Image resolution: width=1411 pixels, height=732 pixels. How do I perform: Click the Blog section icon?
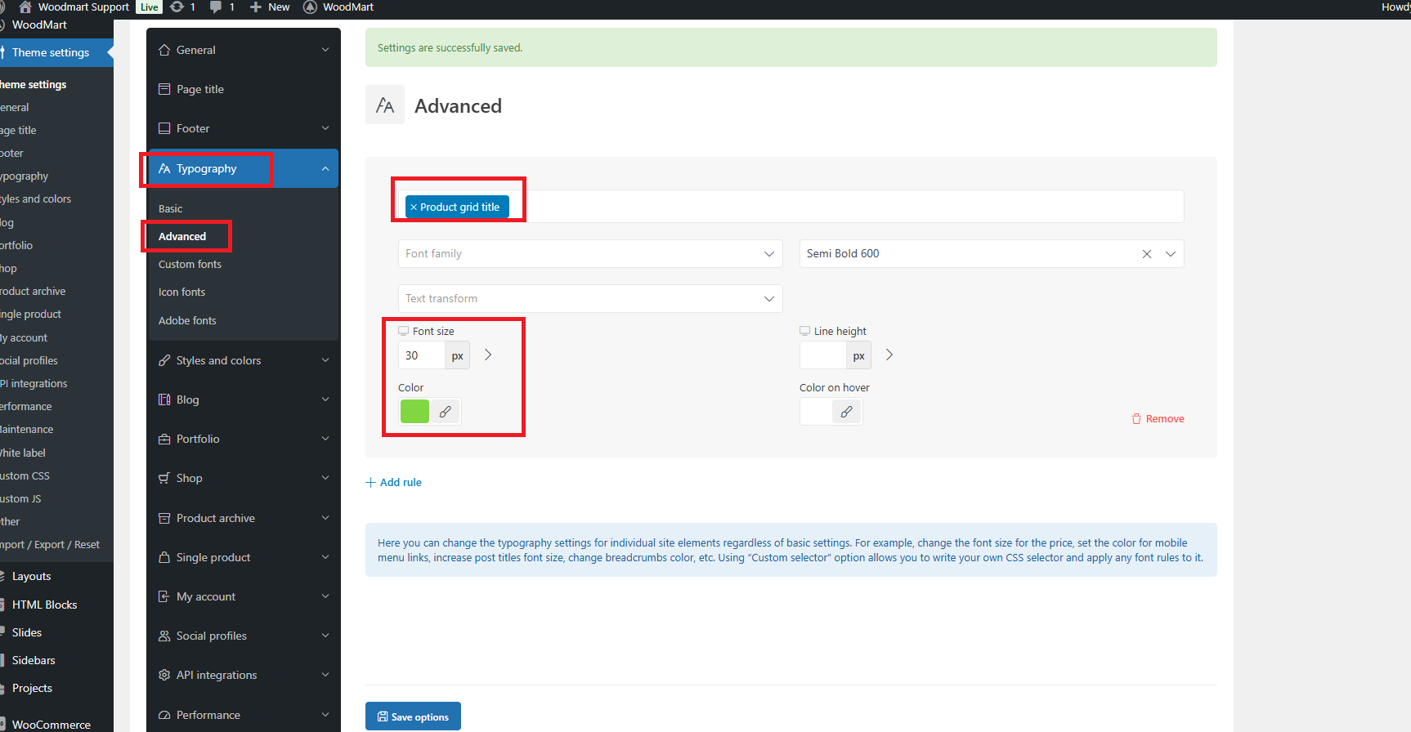tap(164, 399)
